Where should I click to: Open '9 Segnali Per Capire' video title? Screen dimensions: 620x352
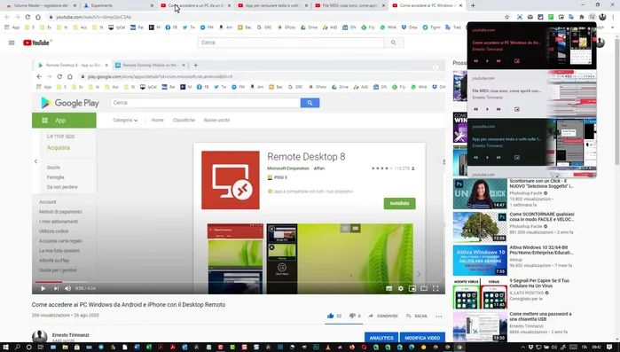click(x=539, y=283)
